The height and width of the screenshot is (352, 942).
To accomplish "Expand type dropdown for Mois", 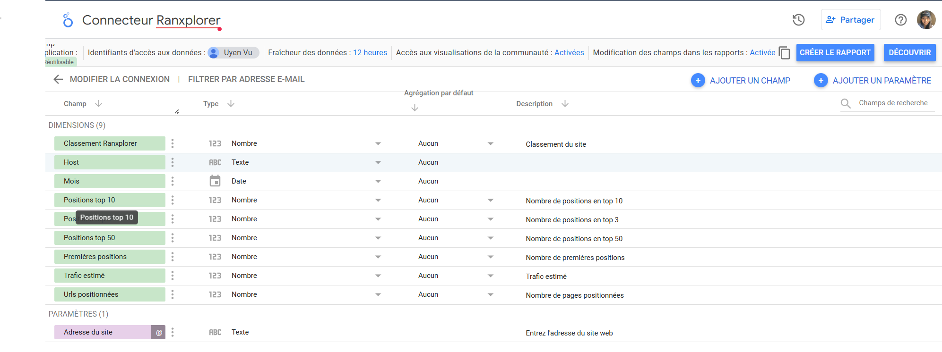I will click(378, 182).
